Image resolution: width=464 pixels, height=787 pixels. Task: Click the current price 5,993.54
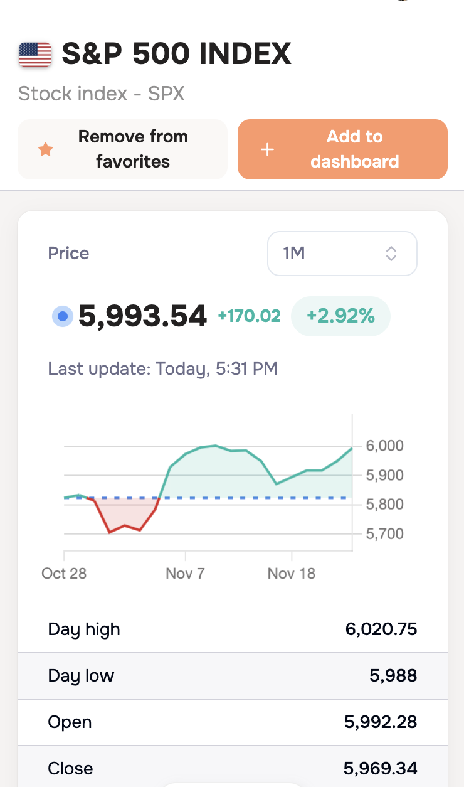pos(142,316)
